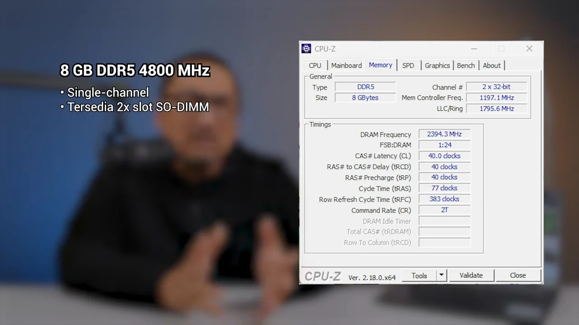579x325 pixels.
Task: Switch to the Bench tab
Action: click(x=465, y=65)
